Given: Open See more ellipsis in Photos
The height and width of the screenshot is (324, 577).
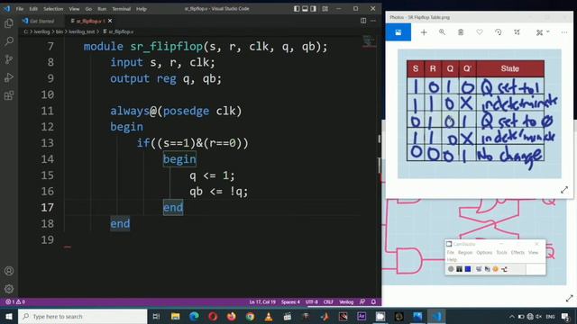Looking at the screenshot, I should pos(564,32).
